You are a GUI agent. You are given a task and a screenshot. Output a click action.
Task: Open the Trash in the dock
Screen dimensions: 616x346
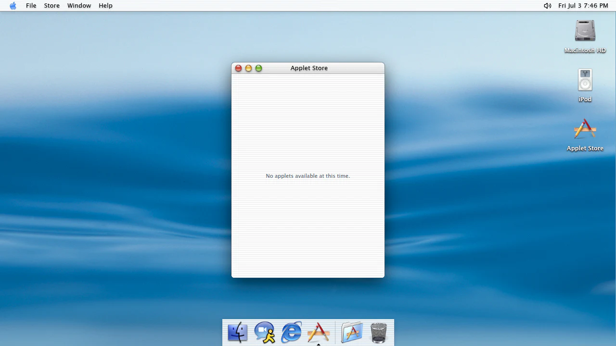tap(379, 332)
